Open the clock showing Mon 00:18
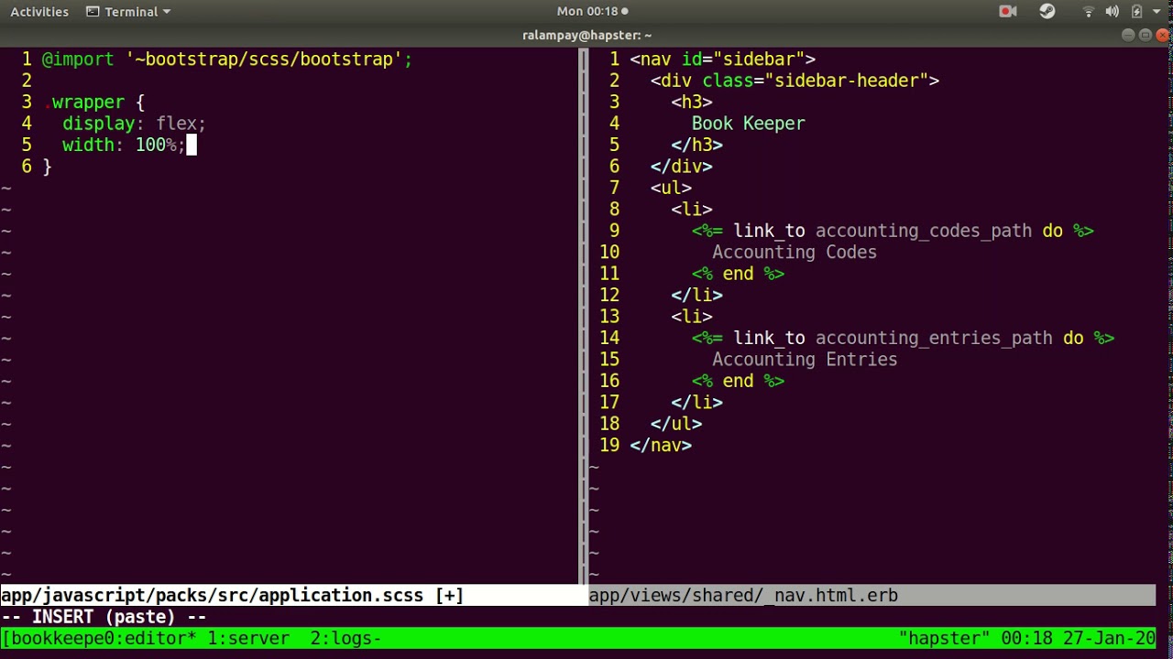The height and width of the screenshot is (659, 1173). coord(592,12)
